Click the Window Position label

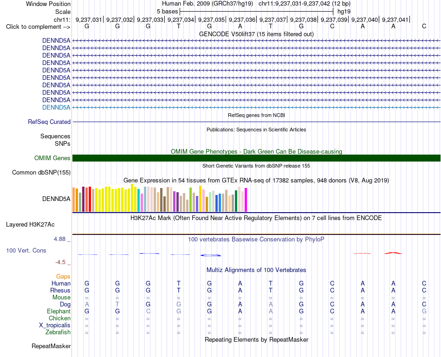click(x=48, y=4)
